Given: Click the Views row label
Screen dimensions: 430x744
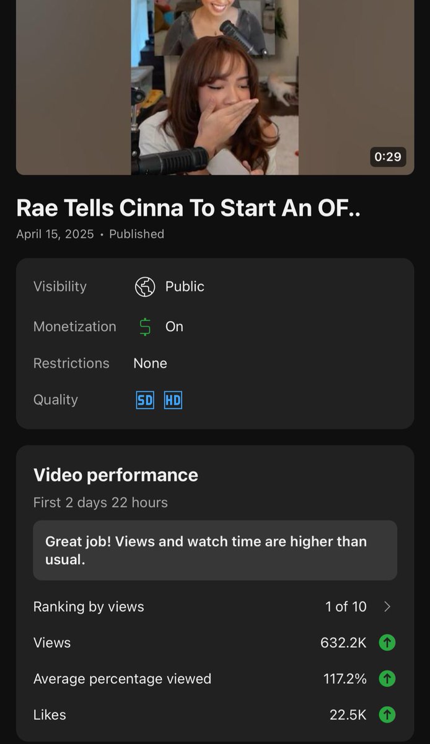Looking at the screenshot, I should pyautogui.click(x=52, y=643).
